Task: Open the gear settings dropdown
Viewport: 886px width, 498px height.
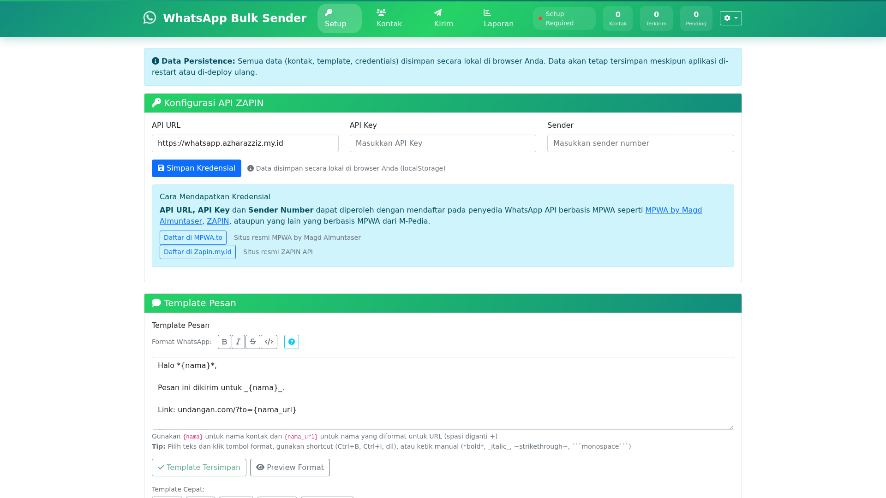Action: click(730, 18)
